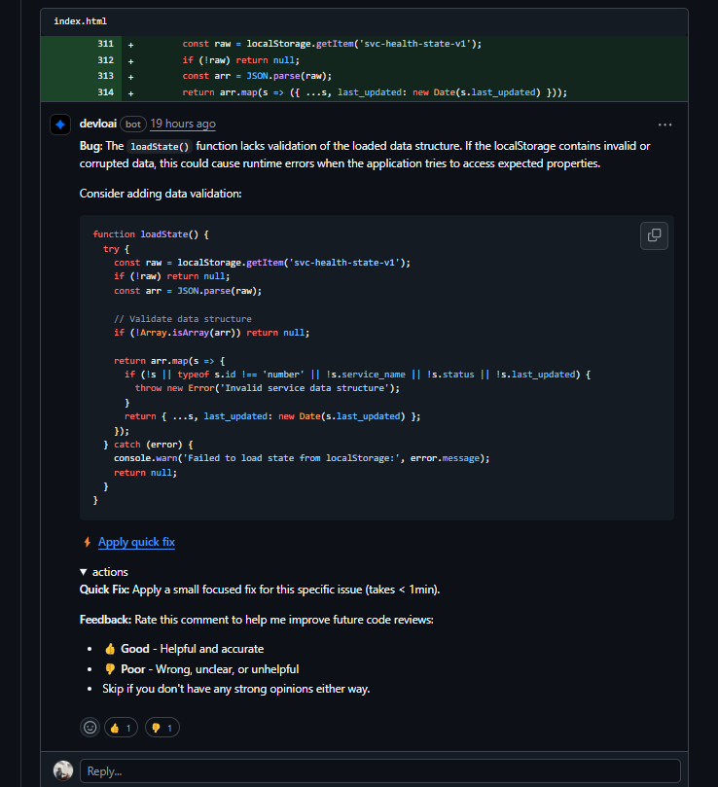The image size is (718, 787).
Task: Open the devloai username profile link
Action: click(98, 125)
